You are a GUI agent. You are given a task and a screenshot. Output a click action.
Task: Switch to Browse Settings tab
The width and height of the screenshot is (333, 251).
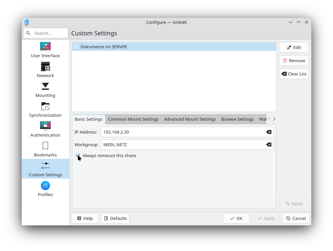click(x=238, y=119)
